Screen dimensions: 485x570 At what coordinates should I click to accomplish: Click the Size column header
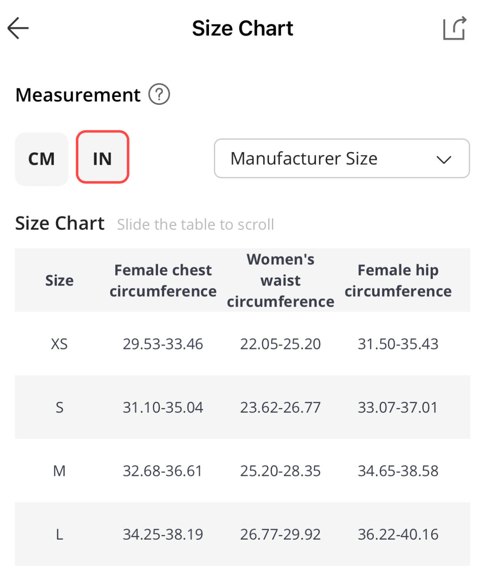[x=59, y=281]
